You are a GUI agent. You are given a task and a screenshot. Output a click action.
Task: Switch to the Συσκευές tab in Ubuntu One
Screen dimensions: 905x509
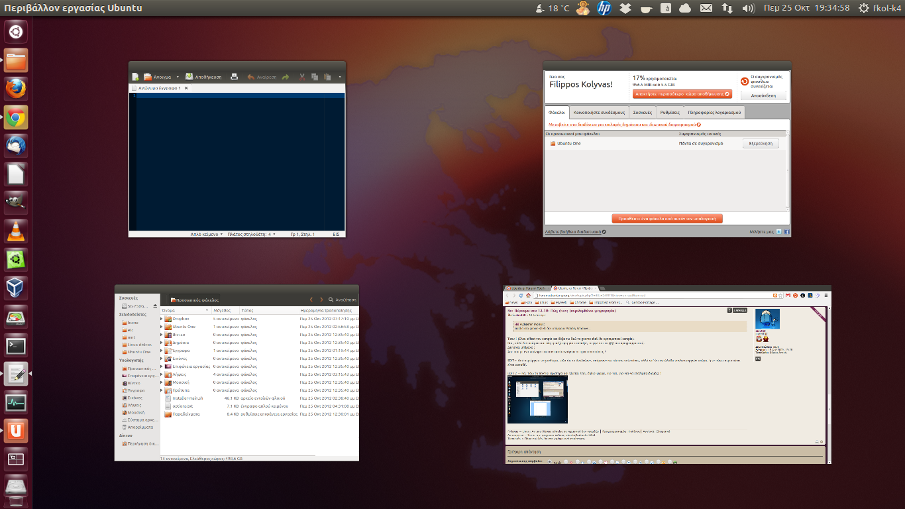pyautogui.click(x=641, y=113)
